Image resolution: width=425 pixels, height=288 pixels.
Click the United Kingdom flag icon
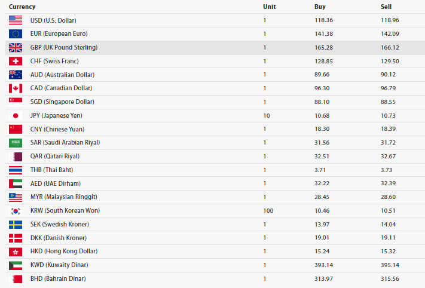16,47
